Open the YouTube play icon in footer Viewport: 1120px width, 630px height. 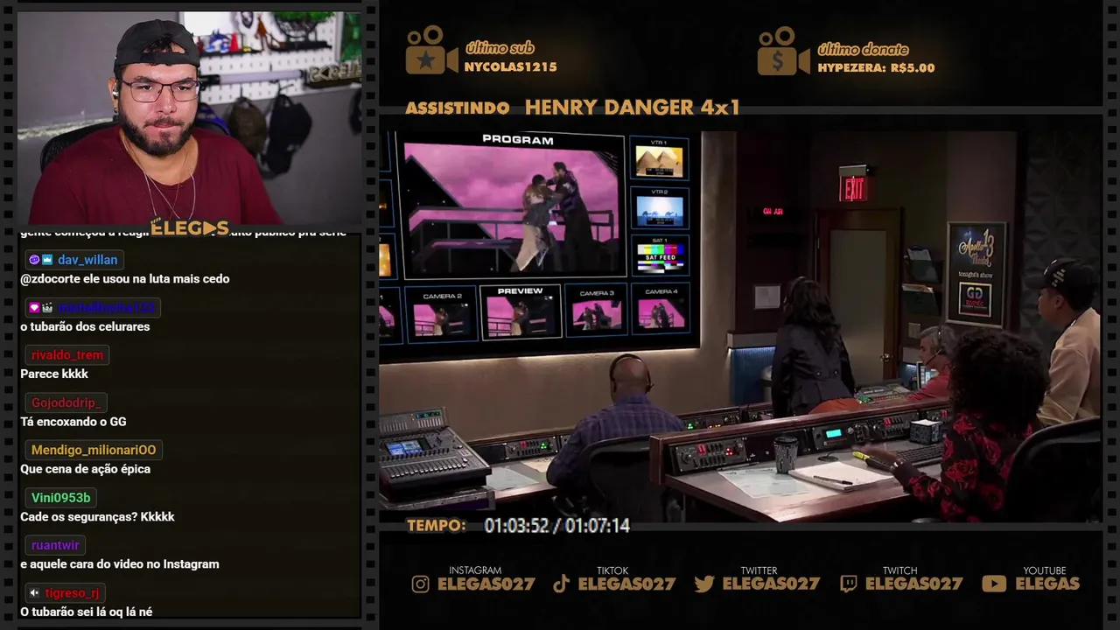994,584
